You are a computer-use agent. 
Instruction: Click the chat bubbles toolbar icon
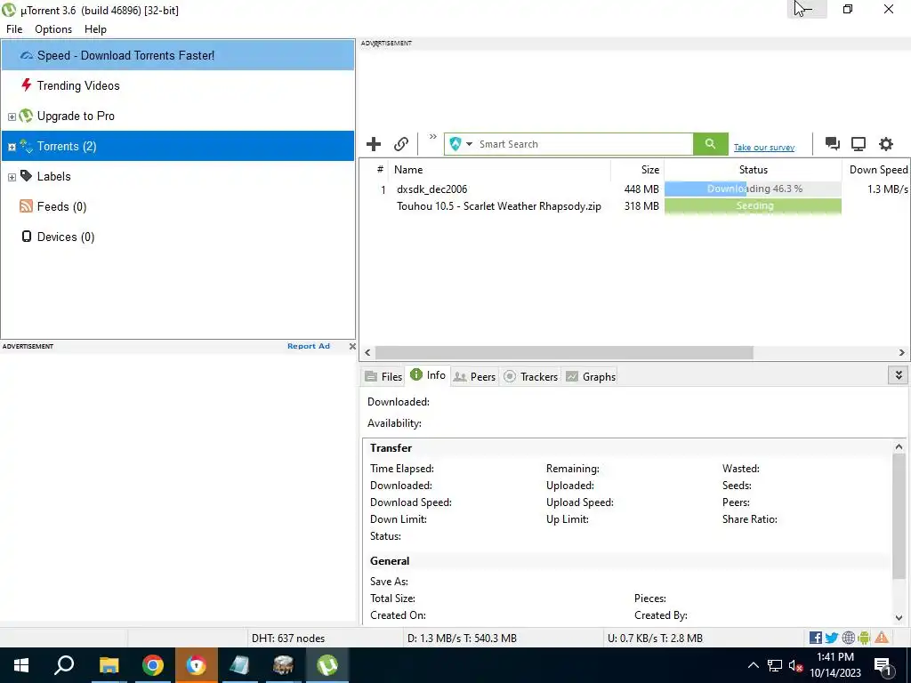click(832, 144)
